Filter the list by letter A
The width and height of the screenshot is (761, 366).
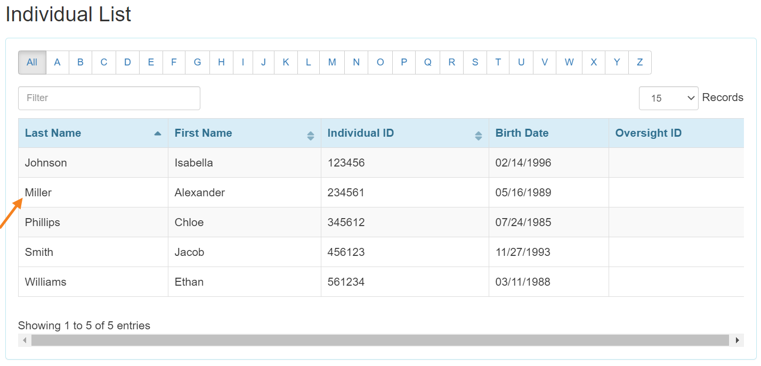point(57,62)
